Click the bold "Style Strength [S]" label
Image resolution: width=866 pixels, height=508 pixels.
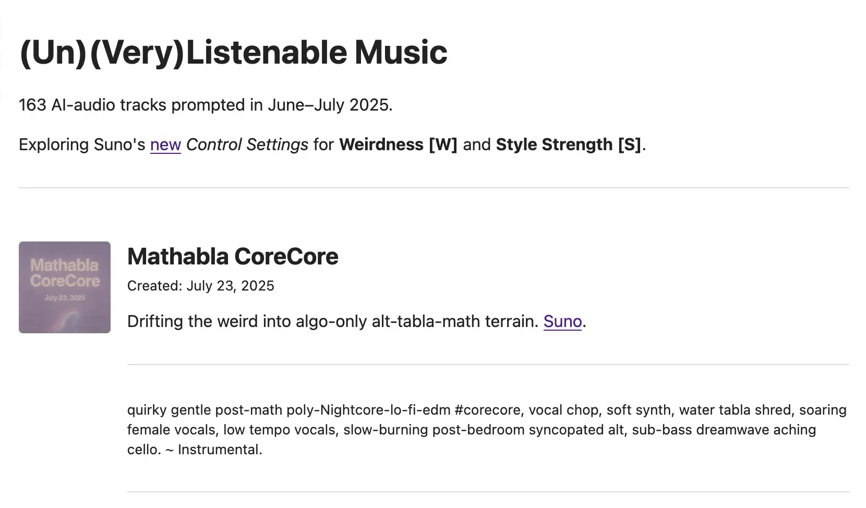(568, 144)
